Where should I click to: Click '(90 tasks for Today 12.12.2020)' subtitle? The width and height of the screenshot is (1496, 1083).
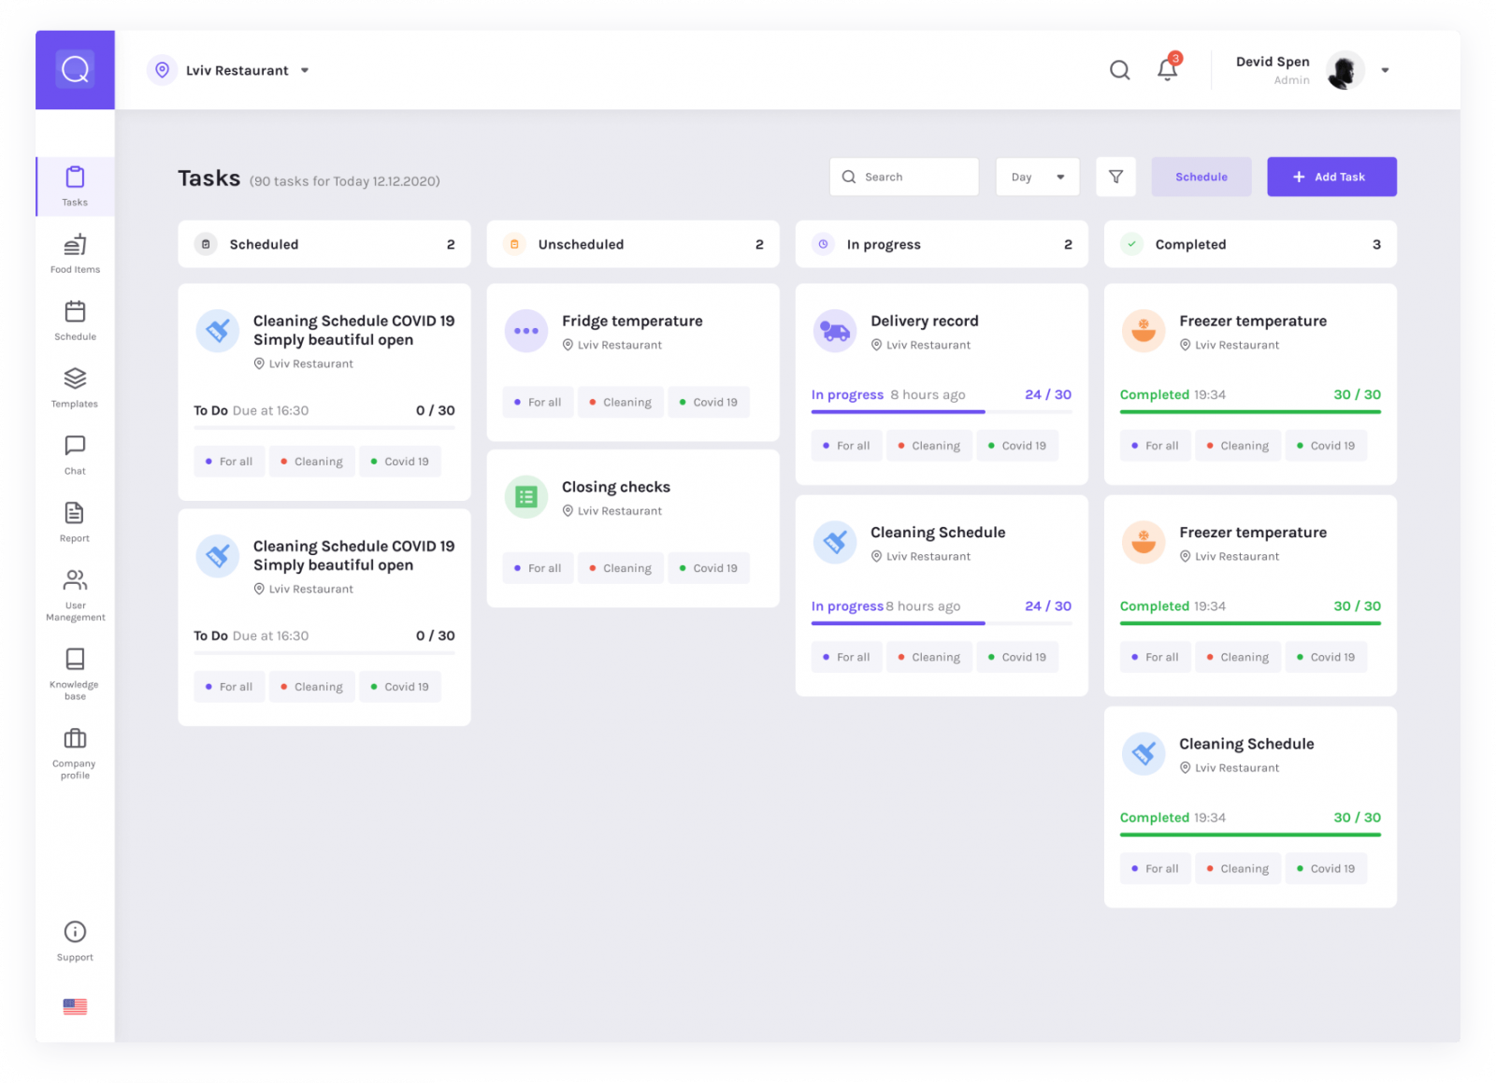(344, 181)
